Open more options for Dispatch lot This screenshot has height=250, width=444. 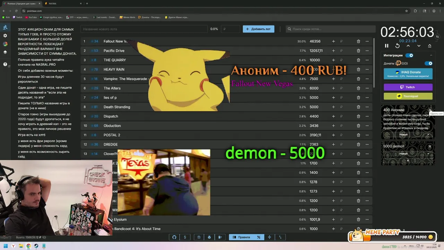click(367, 116)
